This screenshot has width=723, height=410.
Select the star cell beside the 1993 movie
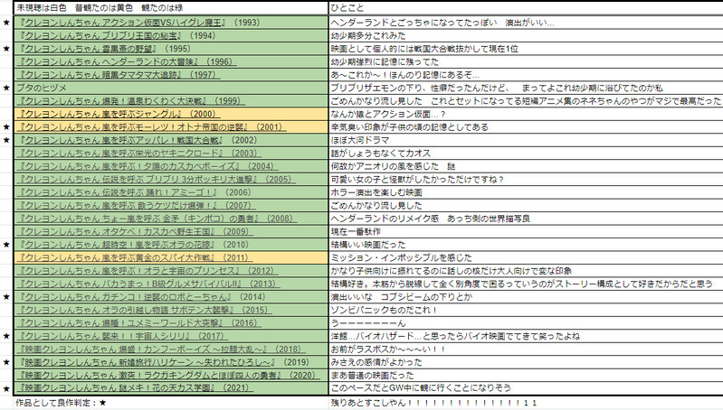[6, 23]
